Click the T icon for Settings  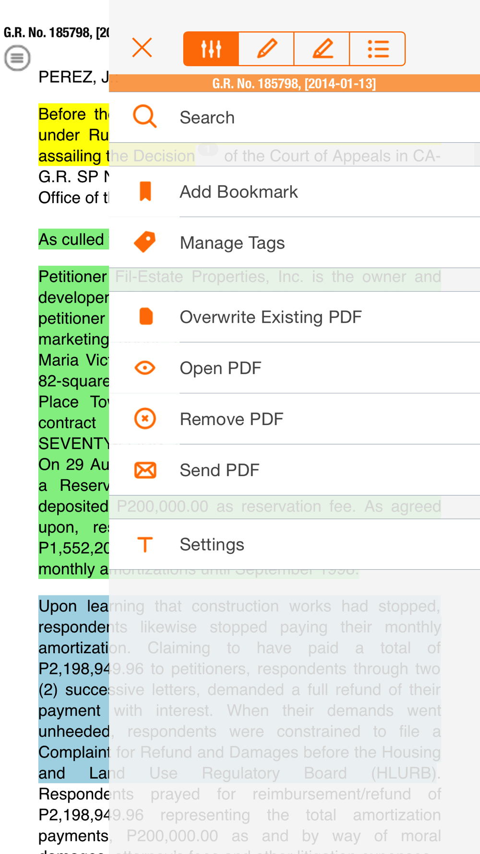[145, 545]
